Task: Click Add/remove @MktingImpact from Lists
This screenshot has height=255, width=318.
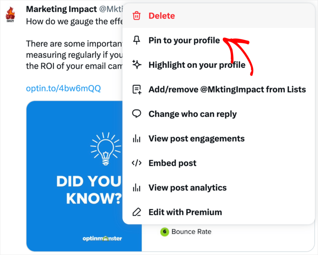Action: (227, 89)
